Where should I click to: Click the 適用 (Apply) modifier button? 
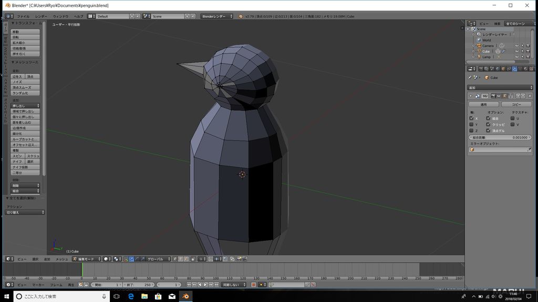coord(483,104)
